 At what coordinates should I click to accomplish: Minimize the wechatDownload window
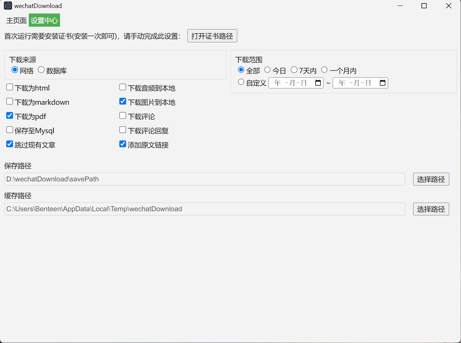[x=400, y=6]
